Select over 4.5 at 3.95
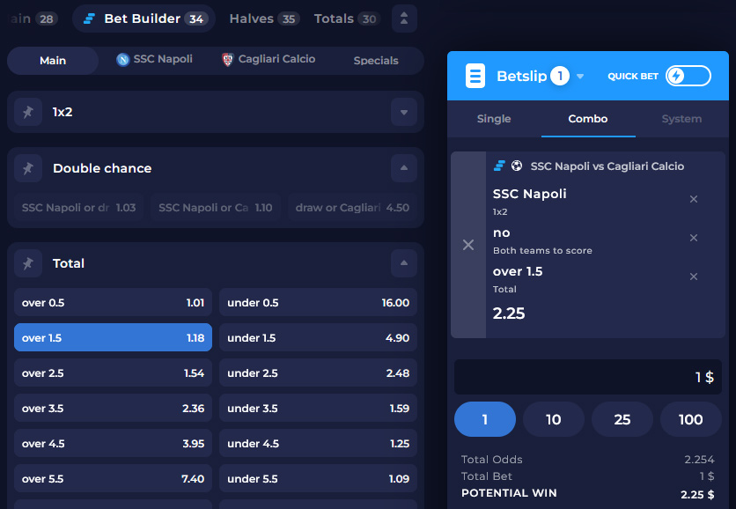The width and height of the screenshot is (736, 509). (113, 443)
